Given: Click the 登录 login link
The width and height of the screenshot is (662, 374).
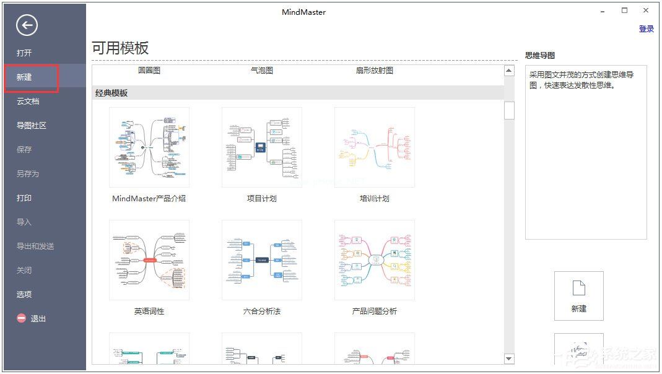Looking at the screenshot, I should click(x=646, y=28).
